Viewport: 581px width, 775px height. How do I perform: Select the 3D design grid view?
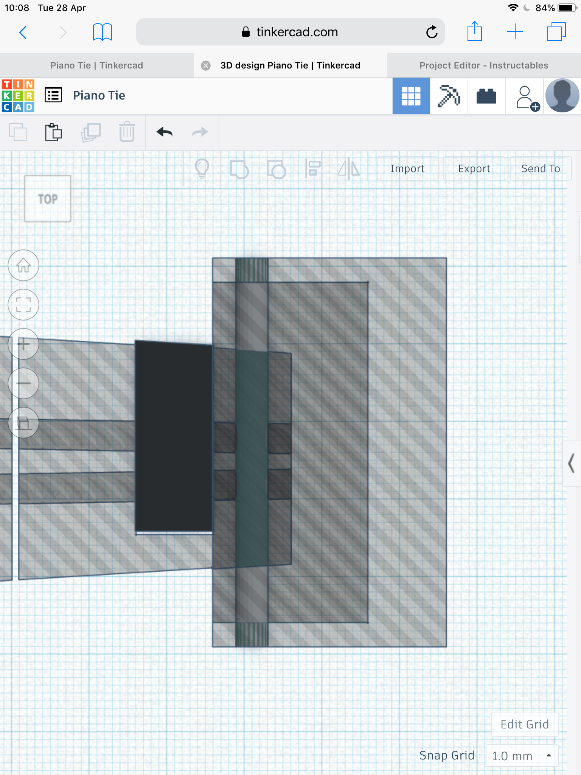[411, 96]
